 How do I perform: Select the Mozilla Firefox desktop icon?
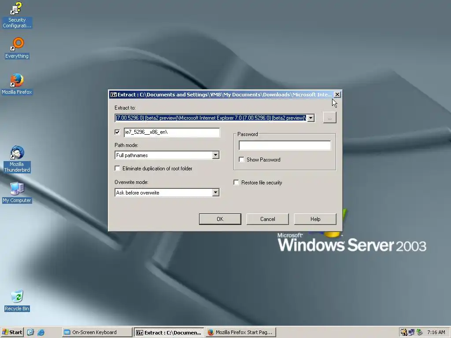coord(17,84)
